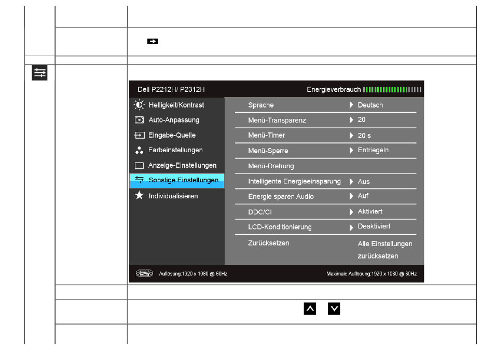Open the Helligkeit/Kontrast menu entry

tap(177, 105)
